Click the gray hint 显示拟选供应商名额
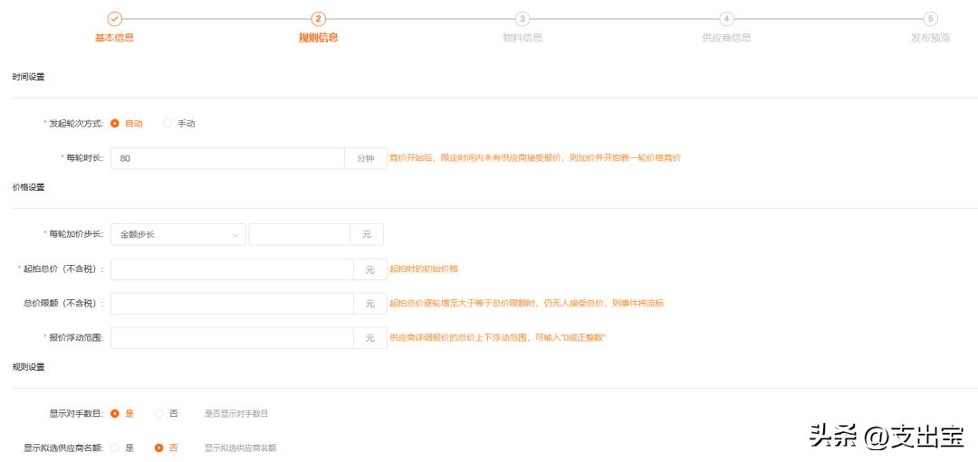Screen dimensions: 978x462 tap(240, 448)
